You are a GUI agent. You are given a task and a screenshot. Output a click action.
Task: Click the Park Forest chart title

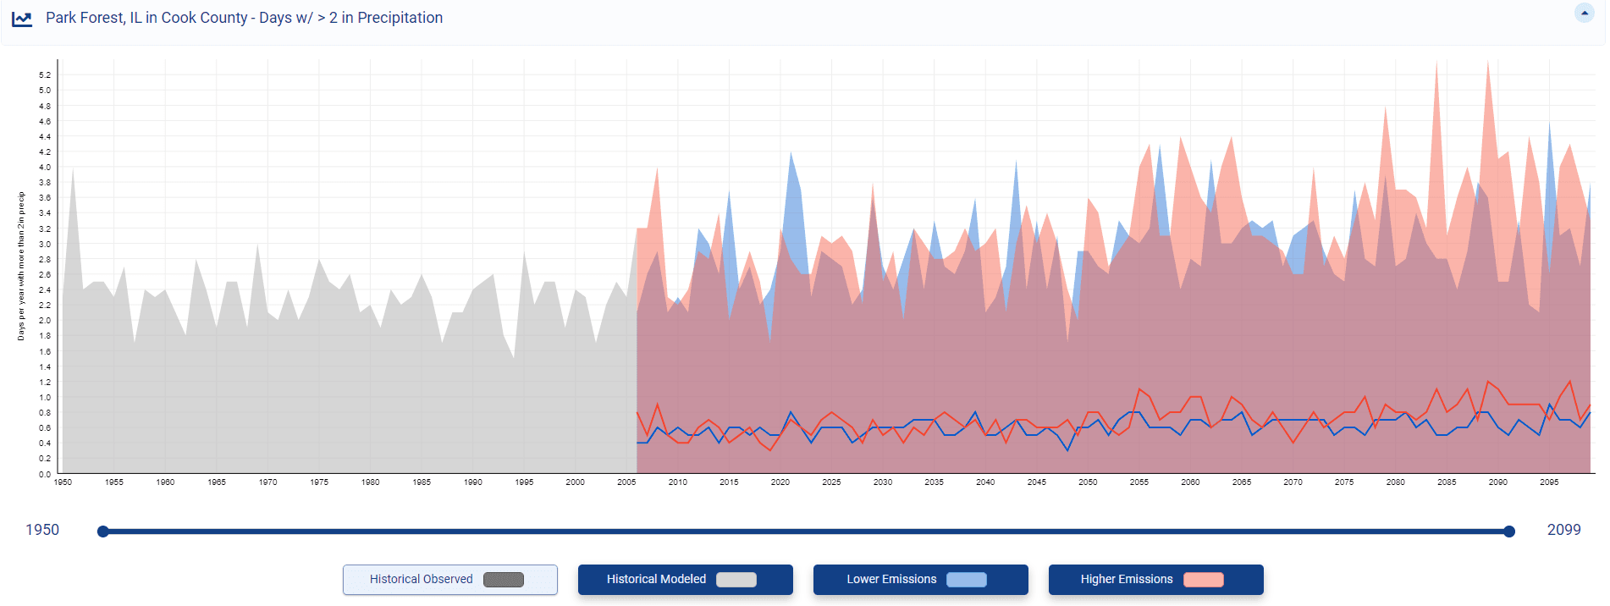pyautogui.click(x=244, y=18)
